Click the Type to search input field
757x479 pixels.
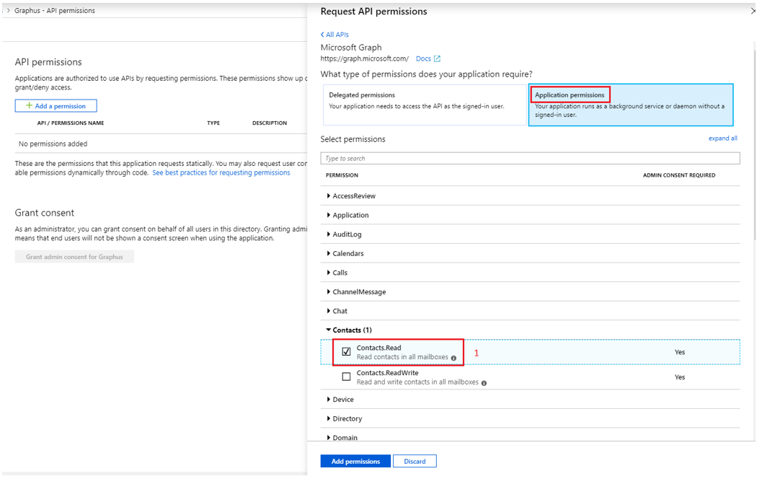[530, 159]
